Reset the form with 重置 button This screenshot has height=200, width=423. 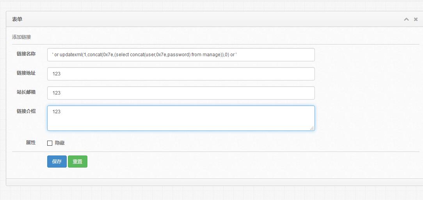point(78,161)
